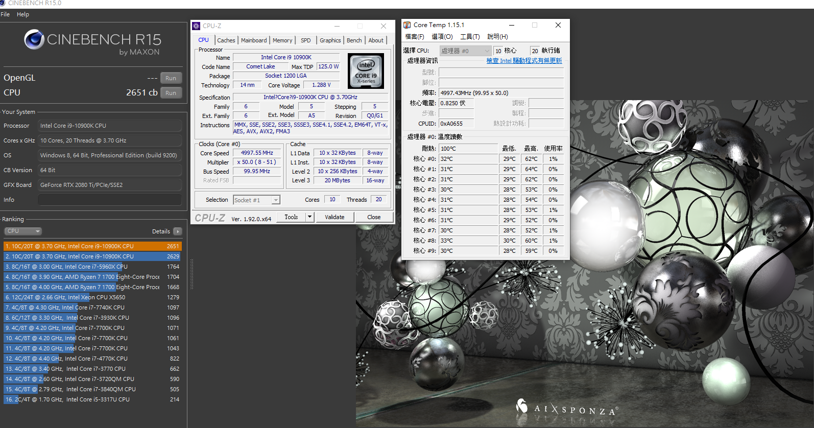The height and width of the screenshot is (428, 814).
Task: Select ranking row Core i7-3930K CPU
Action: 92,318
